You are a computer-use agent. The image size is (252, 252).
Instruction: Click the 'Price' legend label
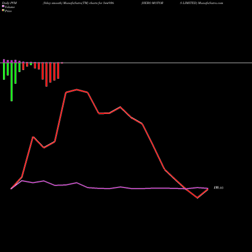point(8,11)
